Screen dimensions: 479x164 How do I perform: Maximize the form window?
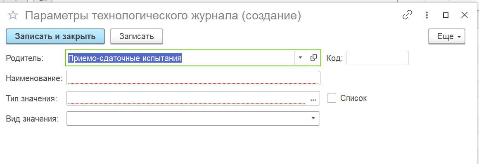pos(446,15)
